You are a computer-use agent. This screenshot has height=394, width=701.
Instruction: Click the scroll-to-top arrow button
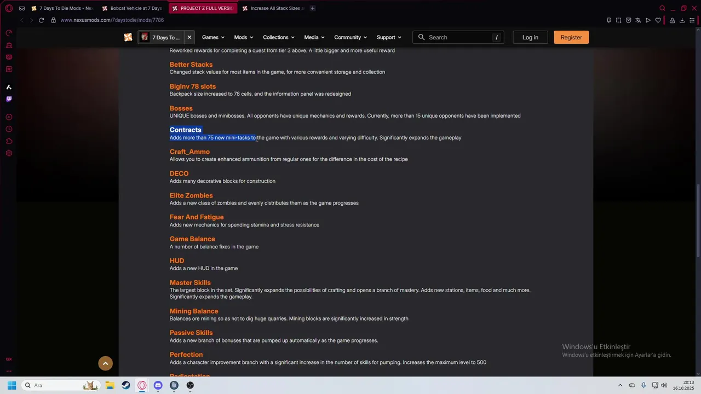point(105,363)
